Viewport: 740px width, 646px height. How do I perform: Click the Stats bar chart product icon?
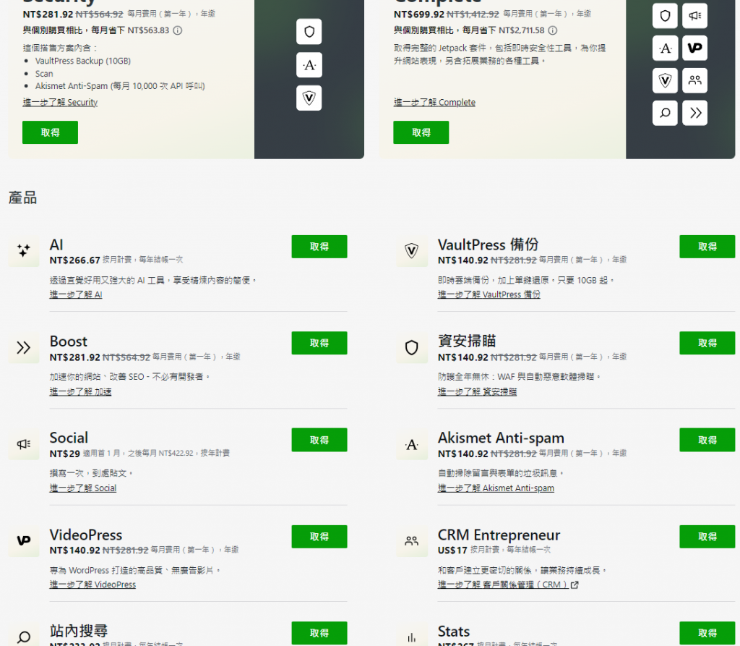(411, 637)
